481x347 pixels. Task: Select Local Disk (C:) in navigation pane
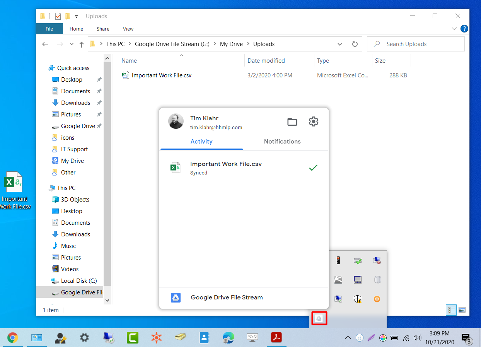(x=79, y=281)
